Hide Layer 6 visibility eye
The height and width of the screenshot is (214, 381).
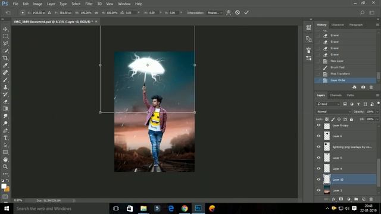(x=318, y=136)
